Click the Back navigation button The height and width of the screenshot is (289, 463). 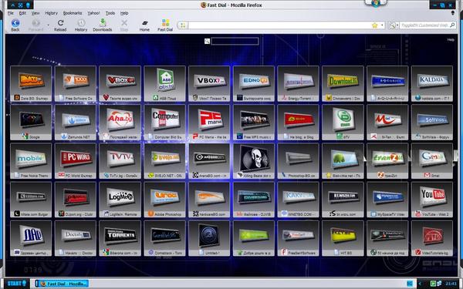pyautogui.click(x=15, y=25)
